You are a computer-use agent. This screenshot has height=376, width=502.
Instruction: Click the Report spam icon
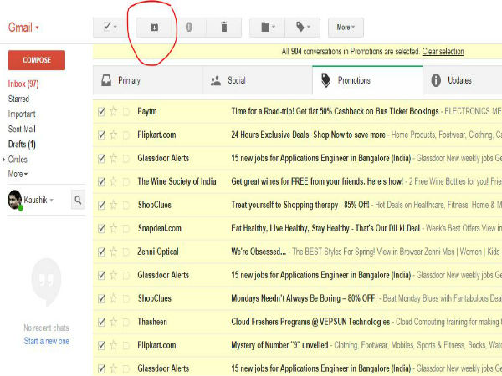(x=189, y=28)
